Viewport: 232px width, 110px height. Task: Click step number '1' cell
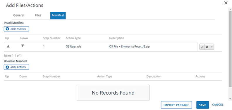click(44, 47)
